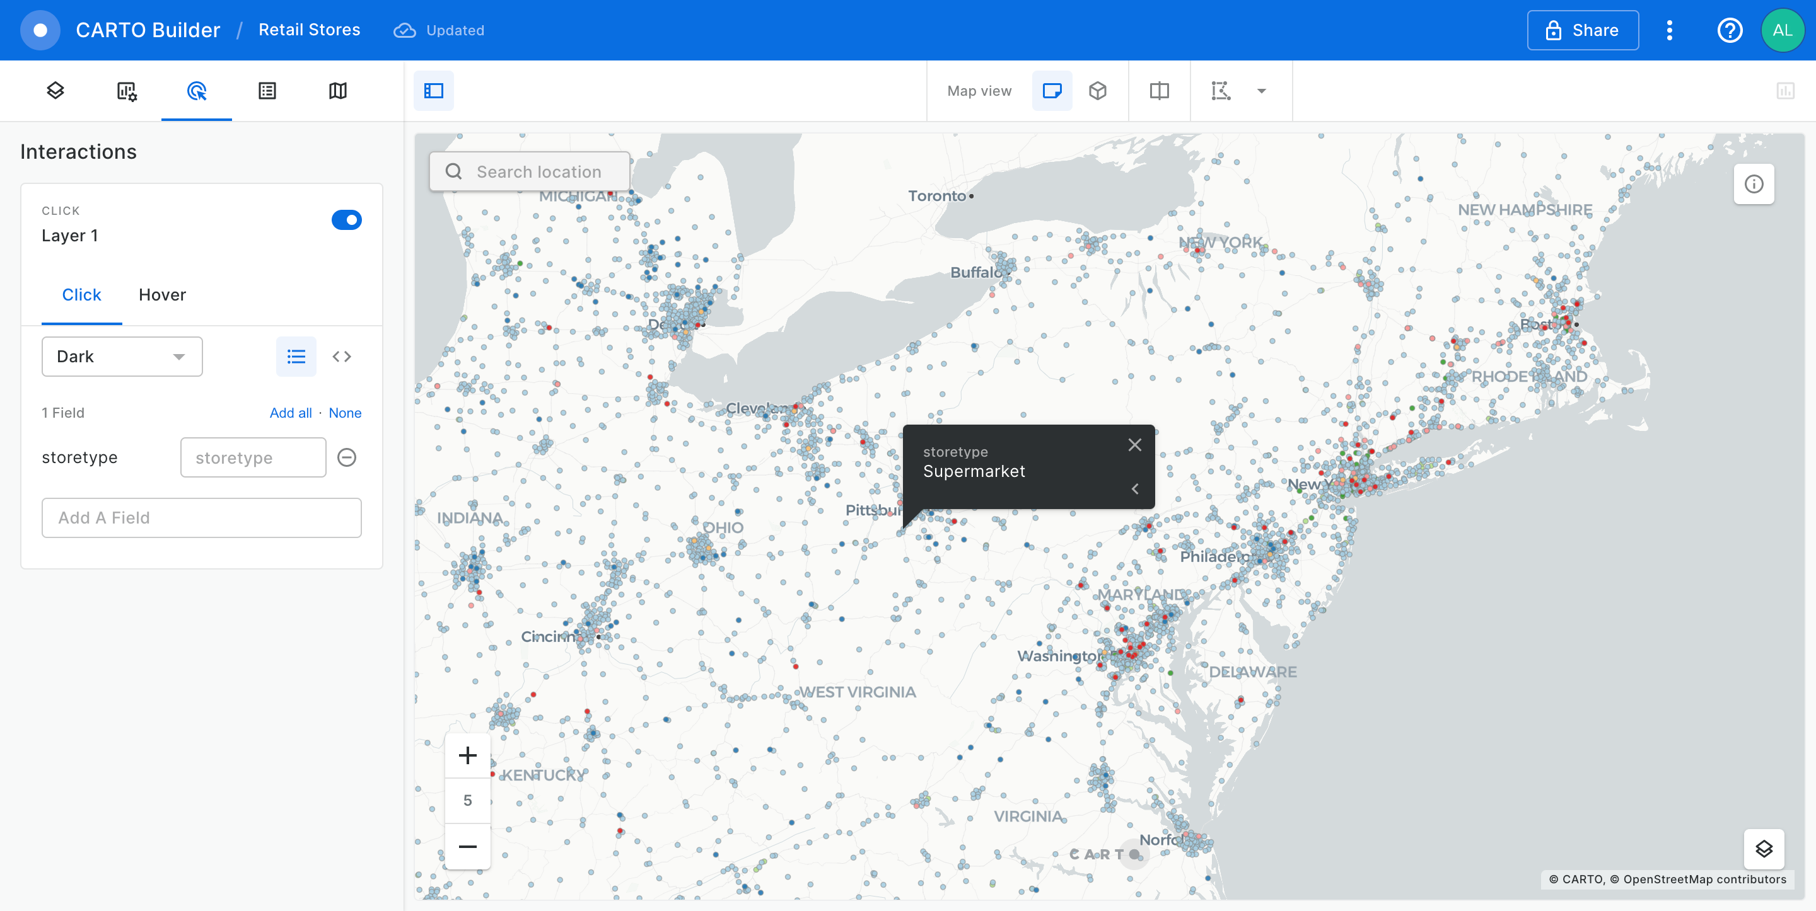This screenshot has height=911, width=1816.
Task: Click the Share button
Action: point(1583,30)
